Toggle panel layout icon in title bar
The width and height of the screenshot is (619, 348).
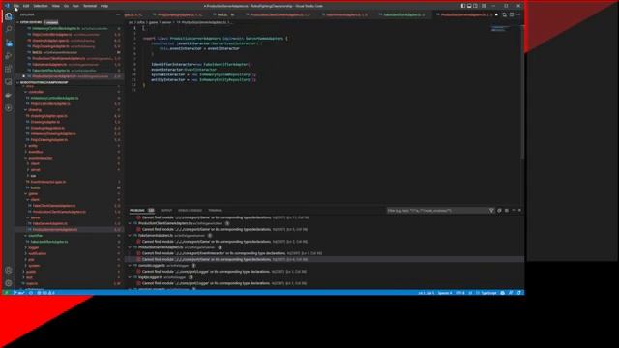pos(469,6)
